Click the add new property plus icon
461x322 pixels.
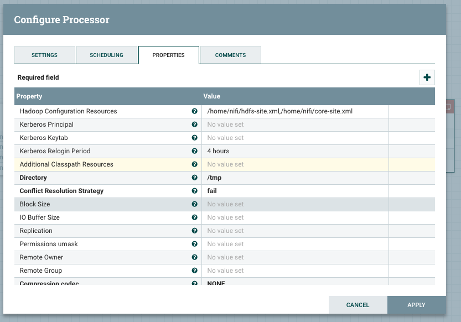[427, 77]
